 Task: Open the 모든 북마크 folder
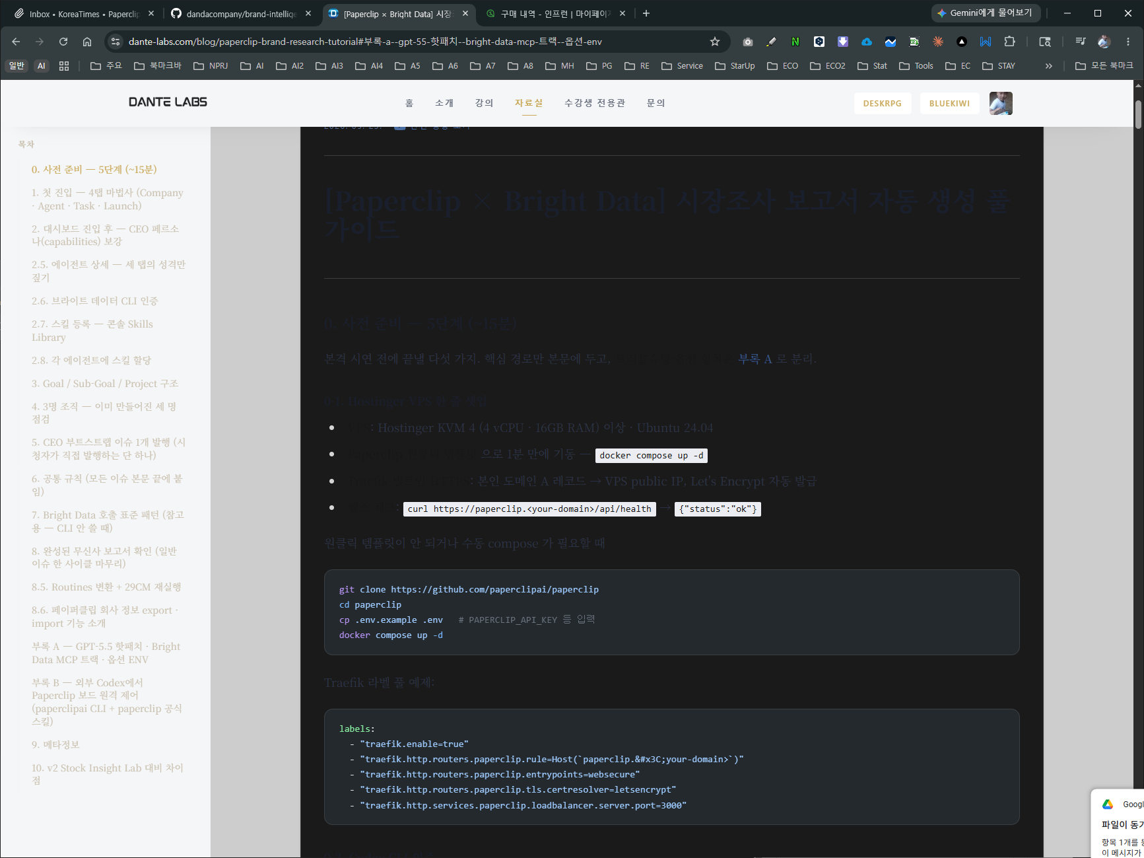pyautogui.click(x=1104, y=66)
